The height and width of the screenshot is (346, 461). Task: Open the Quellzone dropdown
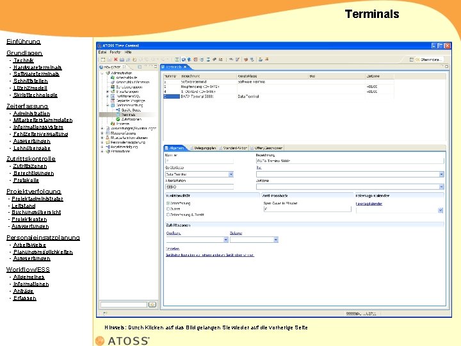point(226,240)
